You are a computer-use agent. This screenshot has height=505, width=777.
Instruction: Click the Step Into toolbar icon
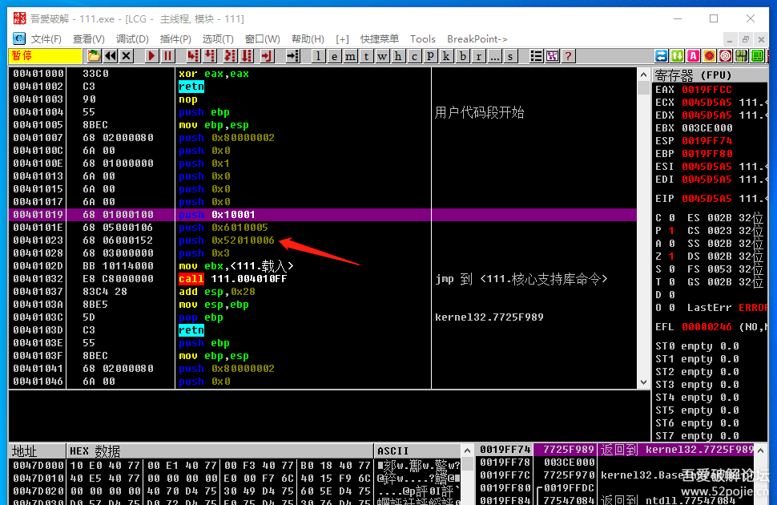click(193, 56)
